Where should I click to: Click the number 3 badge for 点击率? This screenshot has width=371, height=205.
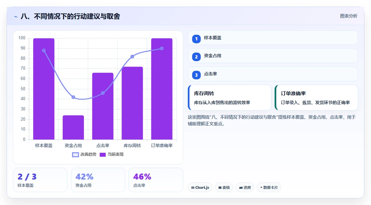196,75
